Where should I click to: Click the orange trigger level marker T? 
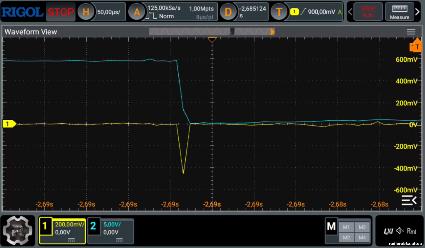(x=416, y=46)
